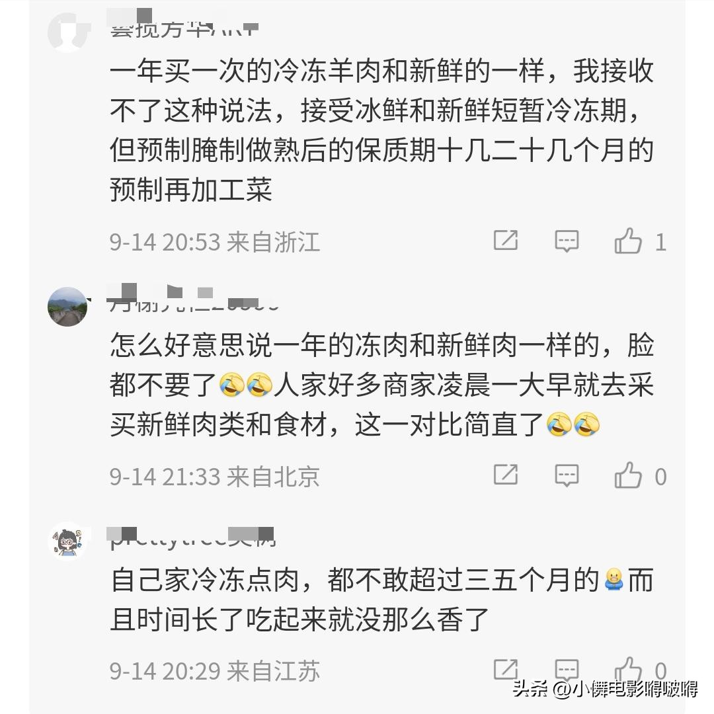The height and width of the screenshot is (714, 714).
Task: Reply to the Zhejiang comment about frozen lamb
Action: [567, 241]
